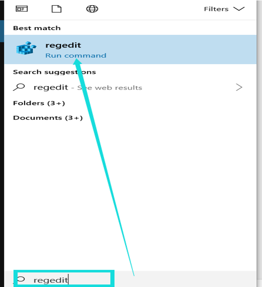This screenshot has height=287, width=262.
Task: Click the Filters label
Action: (216, 9)
